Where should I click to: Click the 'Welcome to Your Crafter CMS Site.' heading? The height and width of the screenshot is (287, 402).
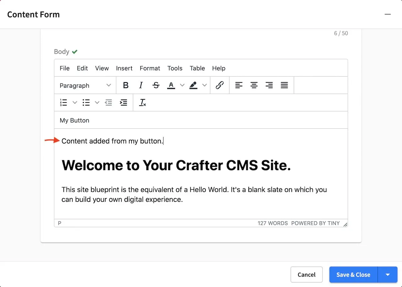pos(176,165)
